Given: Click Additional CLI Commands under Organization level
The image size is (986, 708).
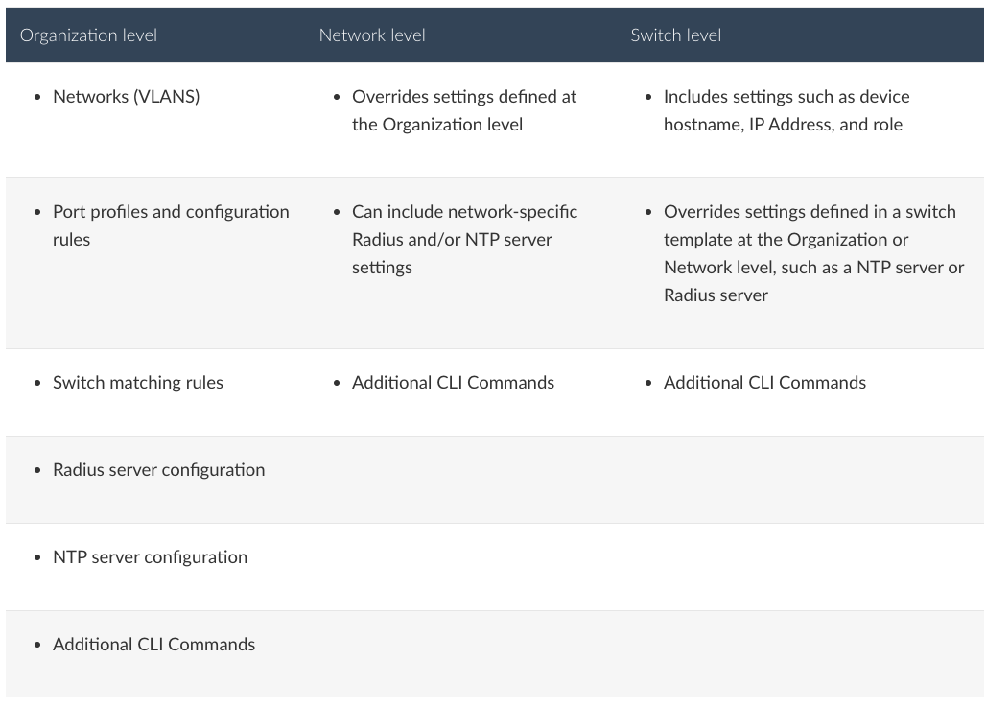Looking at the screenshot, I should tap(153, 644).
